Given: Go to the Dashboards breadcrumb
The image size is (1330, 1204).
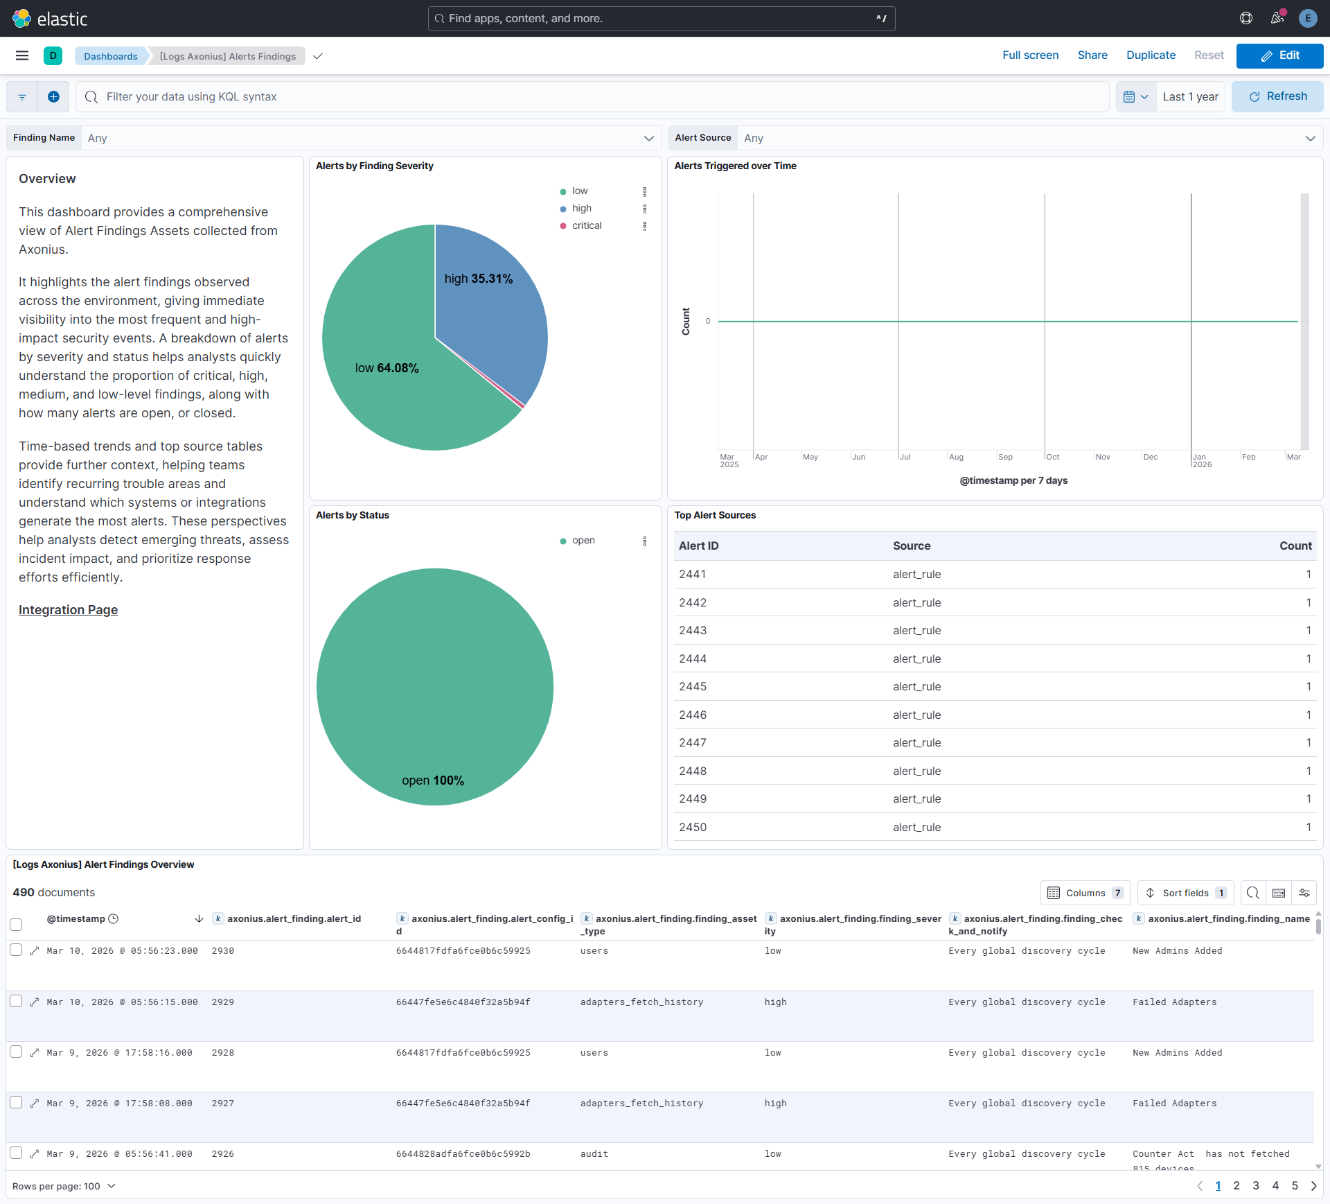Looking at the screenshot, I should point(111,56).
